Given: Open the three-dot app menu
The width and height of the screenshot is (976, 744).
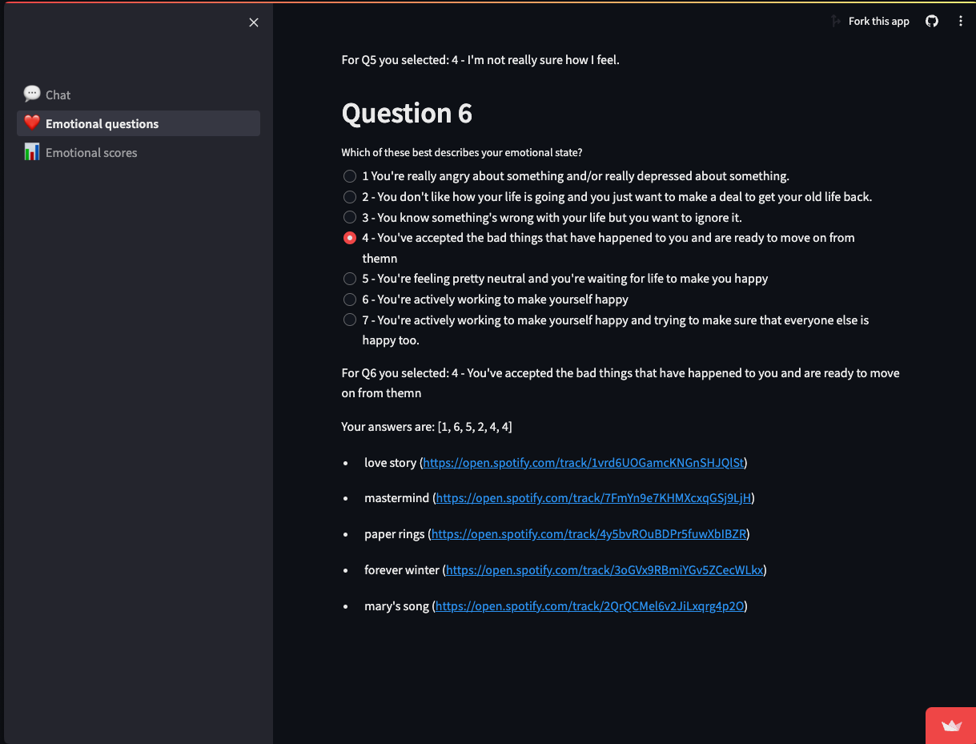Looking at the screenshot, I should (961, 22).
